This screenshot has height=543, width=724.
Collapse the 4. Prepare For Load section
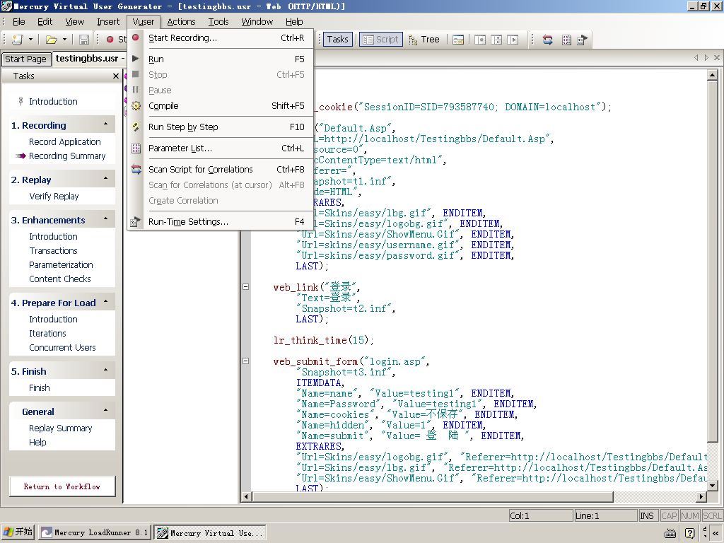(106, 302)
